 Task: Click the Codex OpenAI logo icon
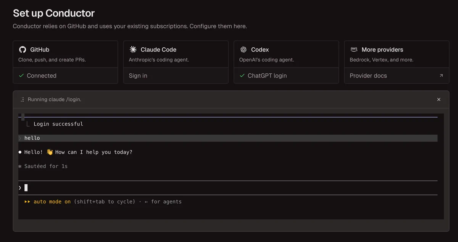pyautogui.click(x=243, y=50)
